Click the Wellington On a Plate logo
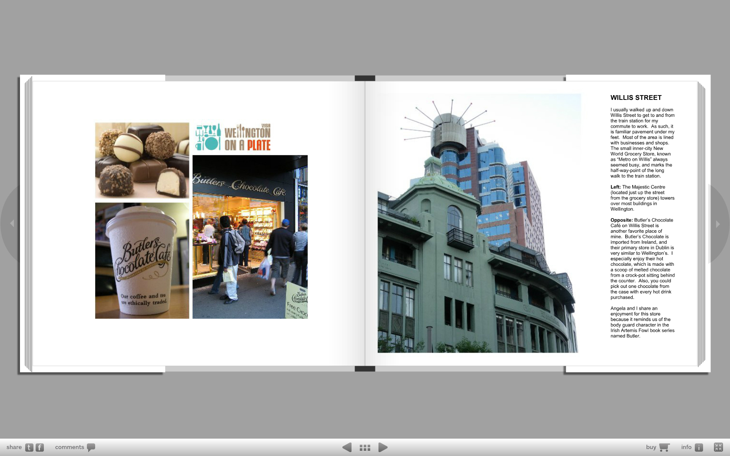The image size is (730, 456). click(233, 137)
